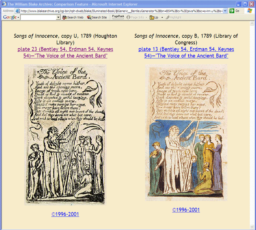Click the Search Web button
256x230 pixels.
(73, 18)
